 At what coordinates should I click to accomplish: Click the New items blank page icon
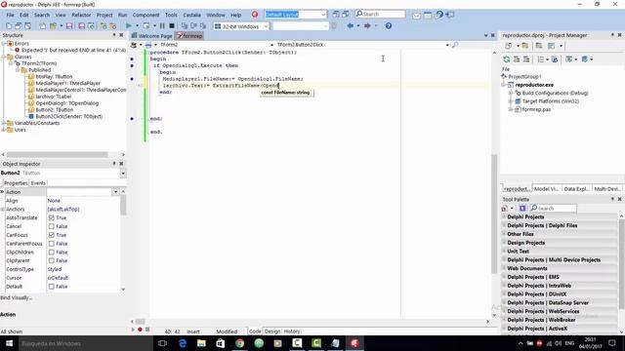point(42,26)
